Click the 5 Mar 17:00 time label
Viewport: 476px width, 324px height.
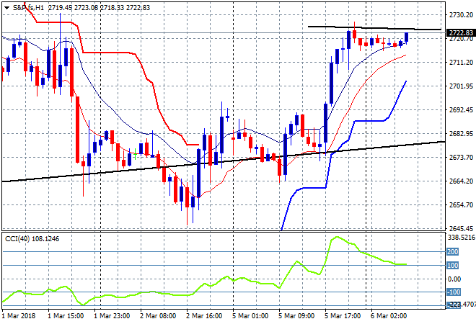click(343, 316)
